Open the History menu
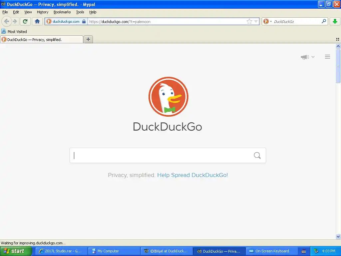Viewport: 341px width, 256px height. point(42,12)
